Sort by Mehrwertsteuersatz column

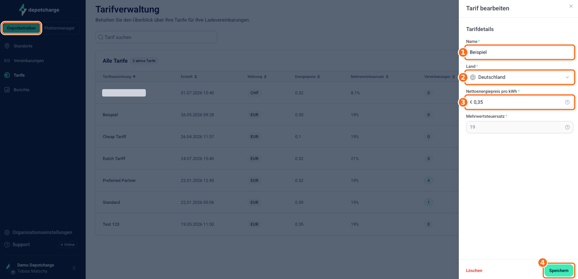point(370,77)
